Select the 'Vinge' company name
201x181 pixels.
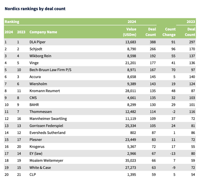34,63
